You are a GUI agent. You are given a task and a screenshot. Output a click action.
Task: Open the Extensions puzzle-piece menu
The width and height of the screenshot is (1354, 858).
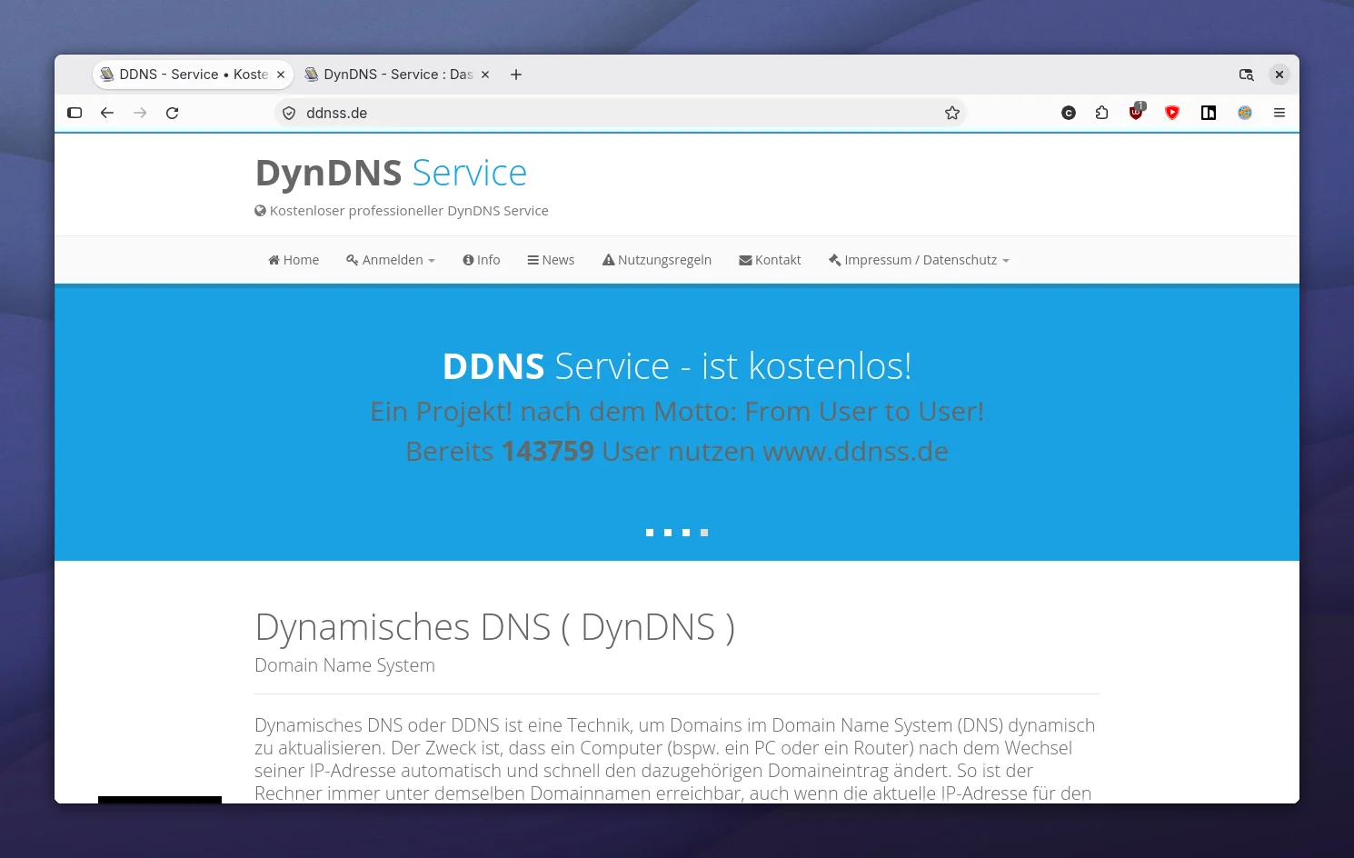tap(1101, 113)
